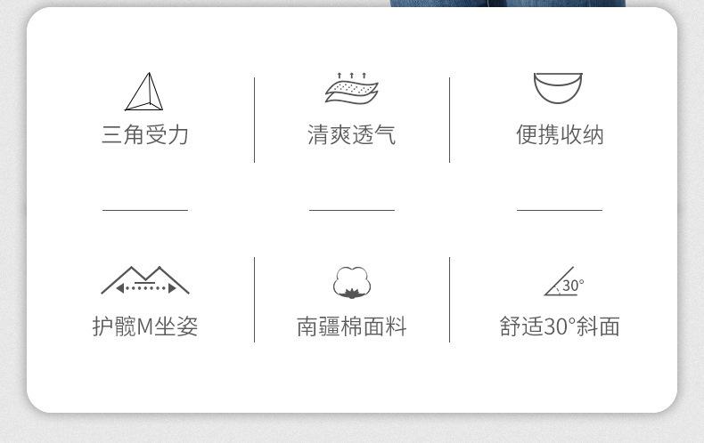Select the 护髋M坐姿 label
Screen dimensions: 704x443
coord(145,326)
